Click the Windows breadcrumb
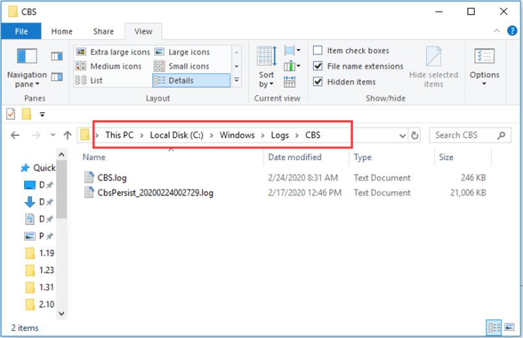This screenshot has height=338, width=523. (237, 135)
